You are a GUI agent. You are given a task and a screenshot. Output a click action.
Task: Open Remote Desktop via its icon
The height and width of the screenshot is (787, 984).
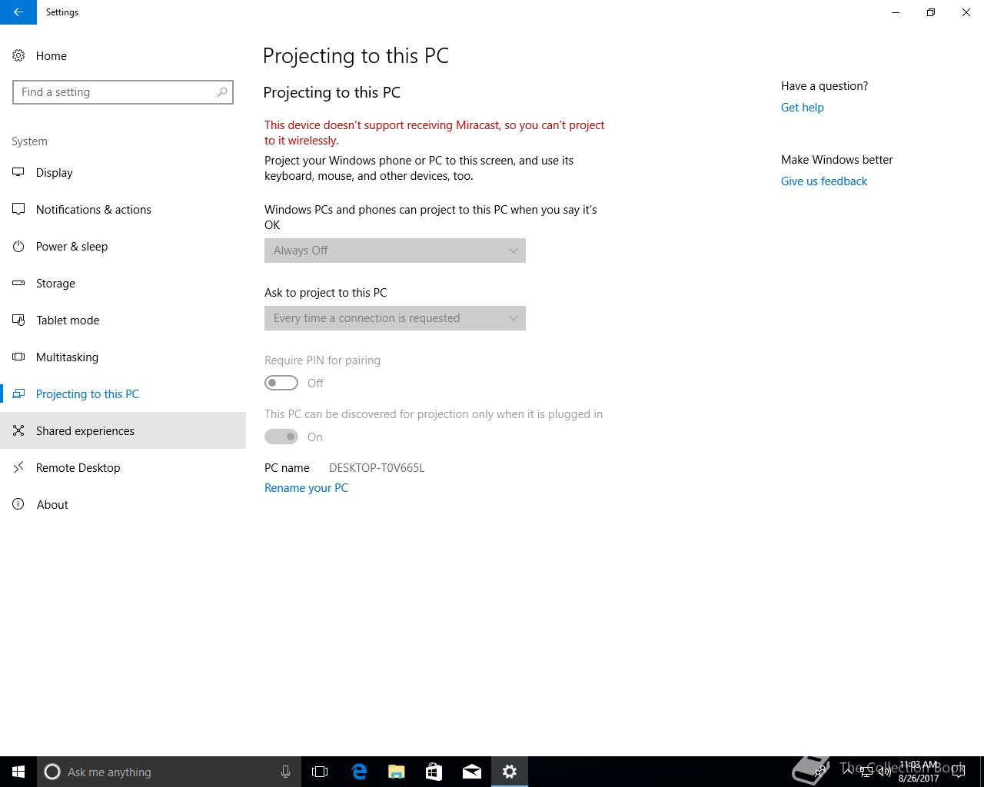coord(18,467)
